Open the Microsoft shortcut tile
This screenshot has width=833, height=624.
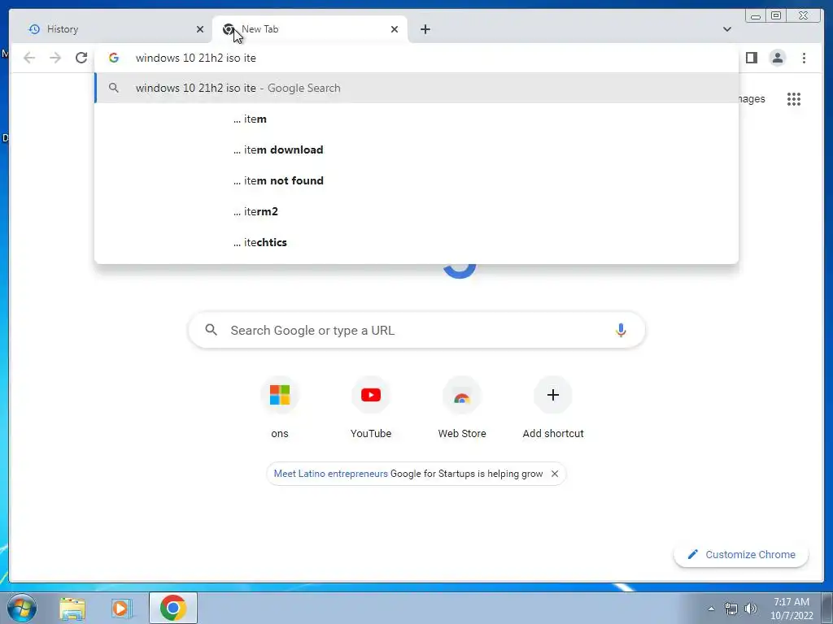coord(280,408)
